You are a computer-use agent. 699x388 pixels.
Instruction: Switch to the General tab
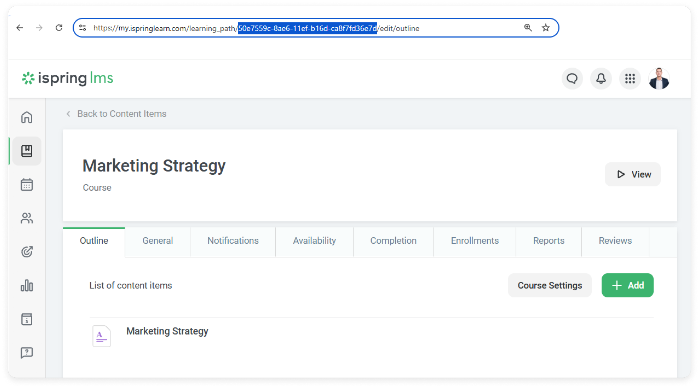[x=157, y=241]
